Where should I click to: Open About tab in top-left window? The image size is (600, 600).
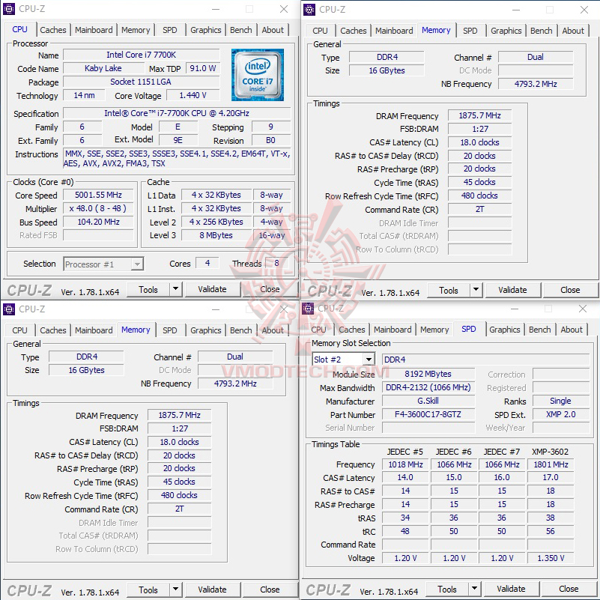click(273, 30)
